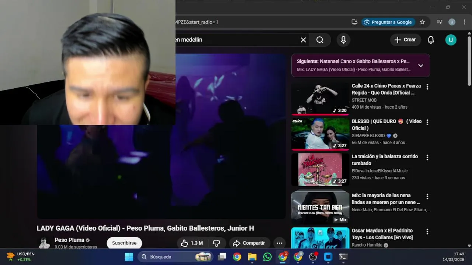Click the YouTube search magnifier button
This screenshot has width=472, height=265.
click(x=320, y=40)
